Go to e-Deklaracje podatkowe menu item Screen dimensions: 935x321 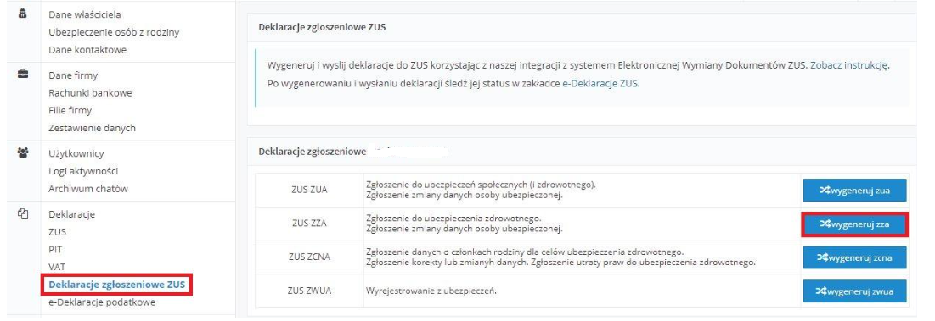point(102,302)
